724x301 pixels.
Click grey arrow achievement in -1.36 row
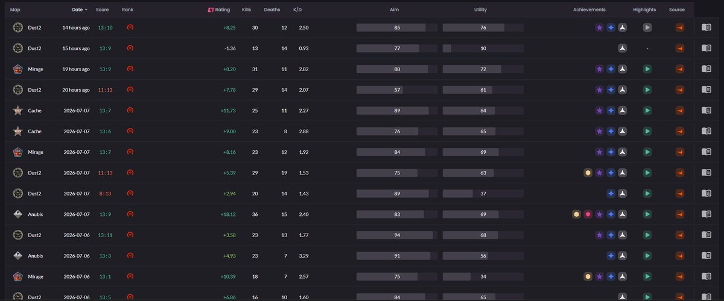coord(623,48)
